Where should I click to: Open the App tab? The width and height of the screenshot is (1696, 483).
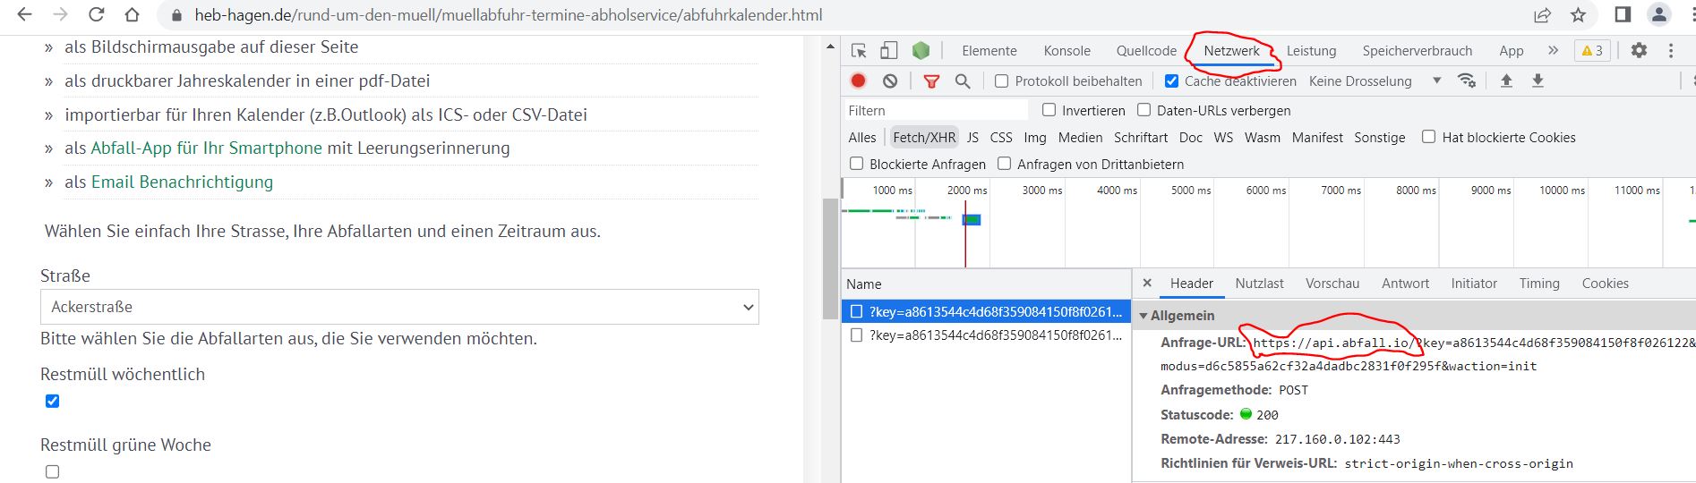point(1512,51)
